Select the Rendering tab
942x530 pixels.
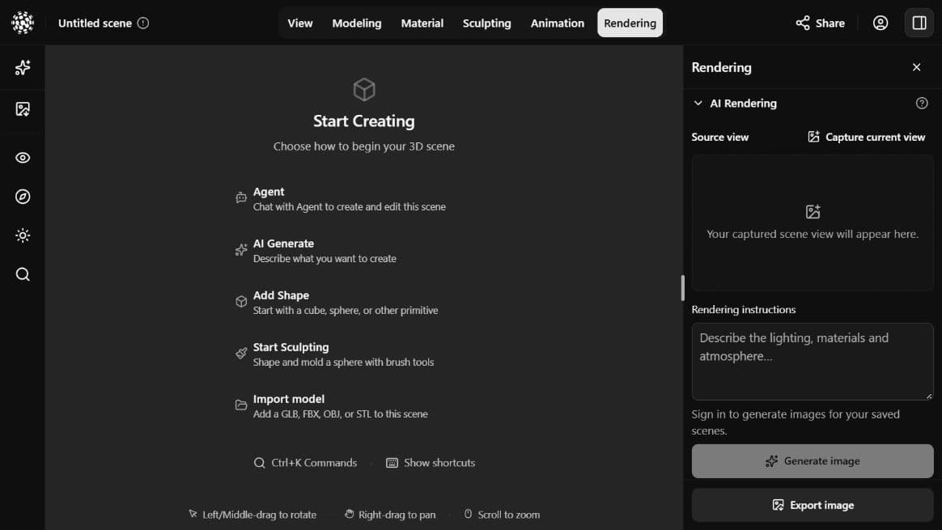[630, 23]
